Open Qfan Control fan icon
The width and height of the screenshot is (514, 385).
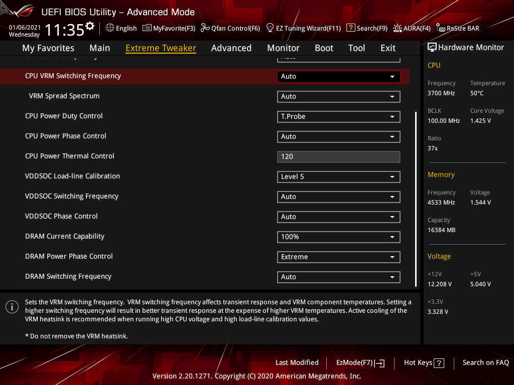point(205,28)
